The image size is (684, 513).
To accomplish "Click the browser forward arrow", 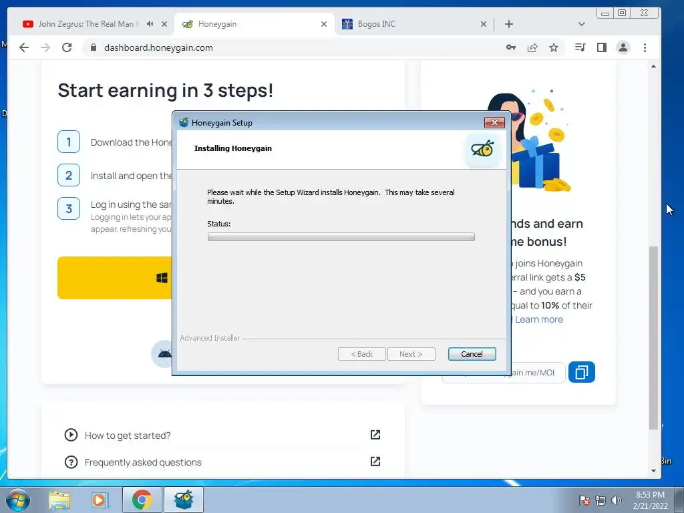I will [x=45, y=47].
